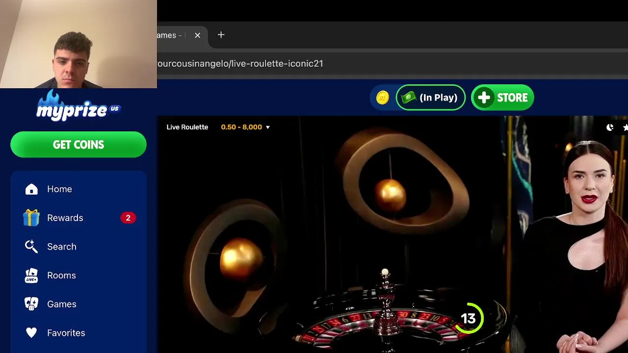Click the Favorites heart icon
628x353 pixels.
pyautogui.click(x=31, y=333)
